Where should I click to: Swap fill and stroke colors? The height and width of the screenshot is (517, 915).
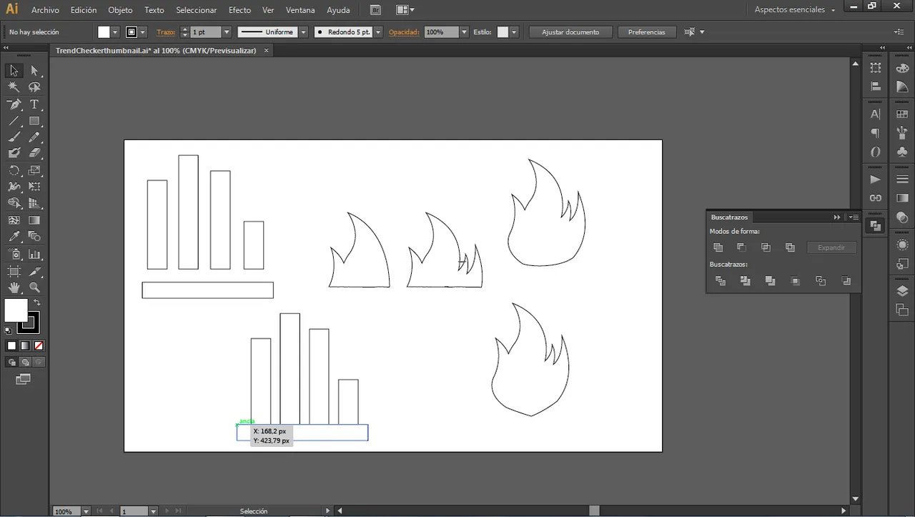[x=37, y=302]
